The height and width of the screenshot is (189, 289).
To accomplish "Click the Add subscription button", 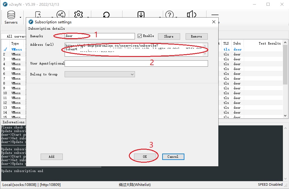I will (52, 157).
